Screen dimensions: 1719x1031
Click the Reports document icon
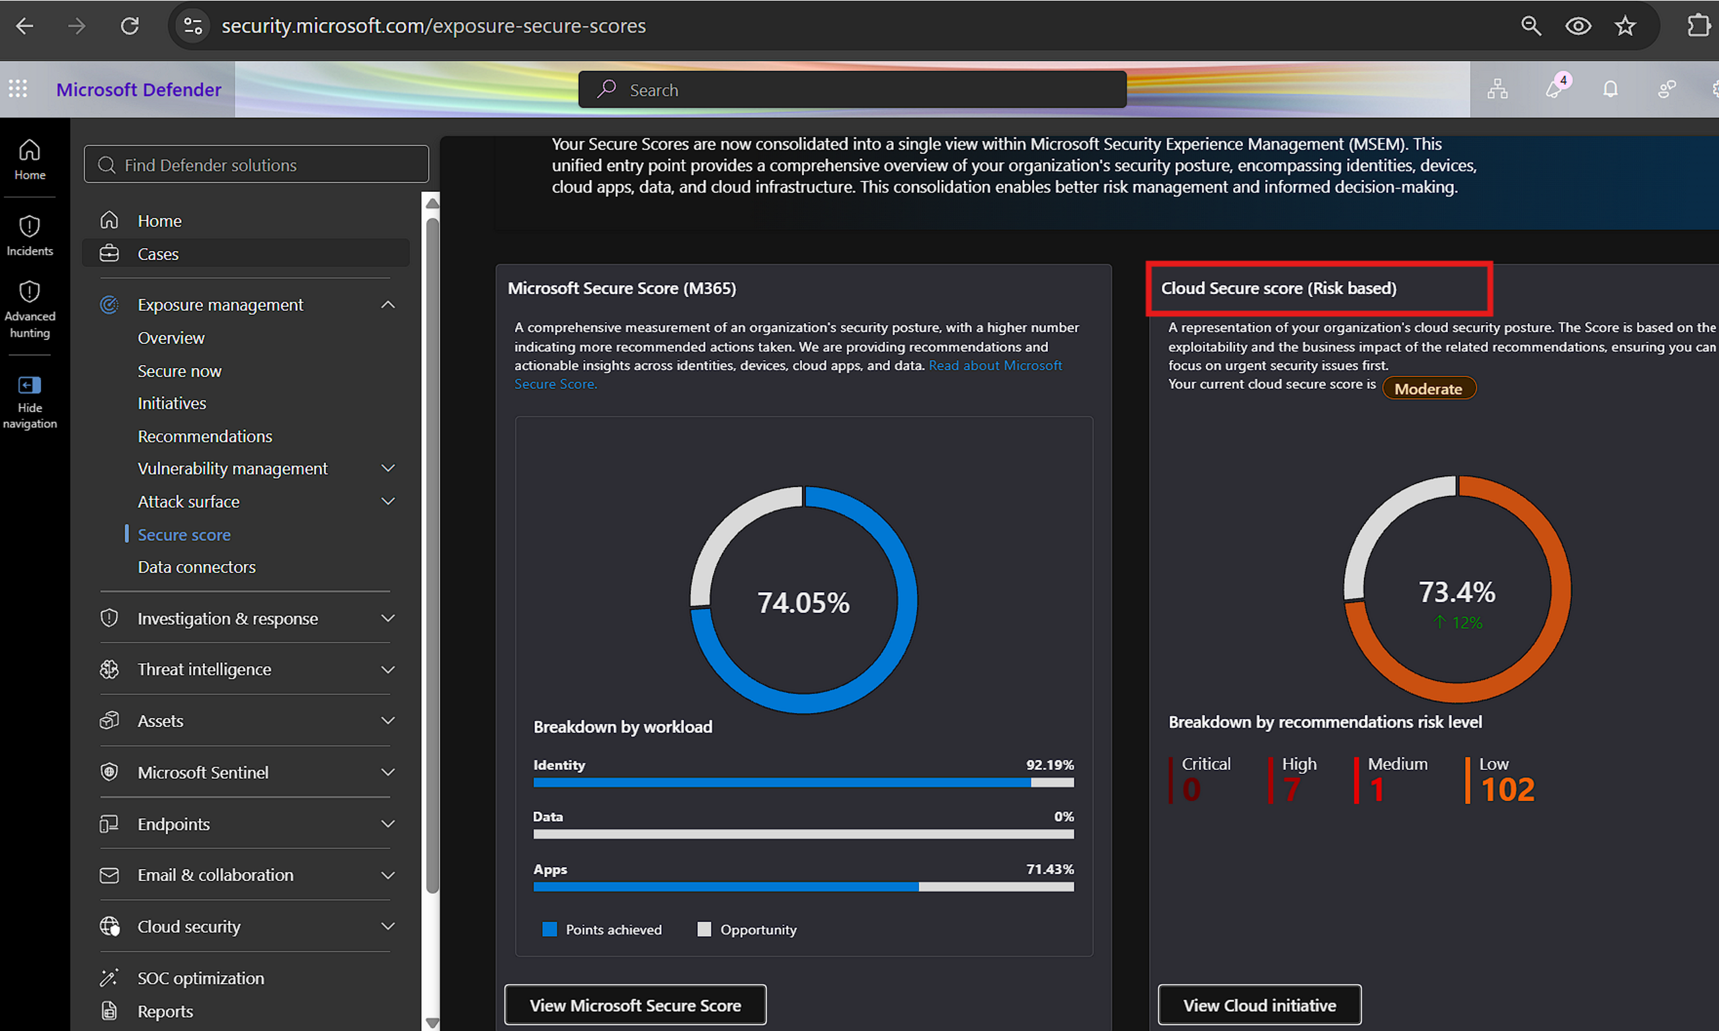click(109, 1011)
